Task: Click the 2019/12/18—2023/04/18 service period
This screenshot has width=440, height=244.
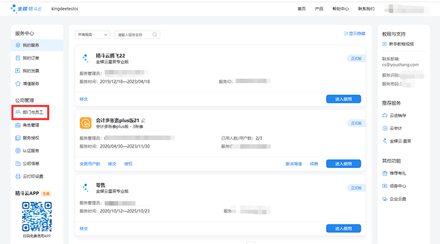Action: pos(125,82)
